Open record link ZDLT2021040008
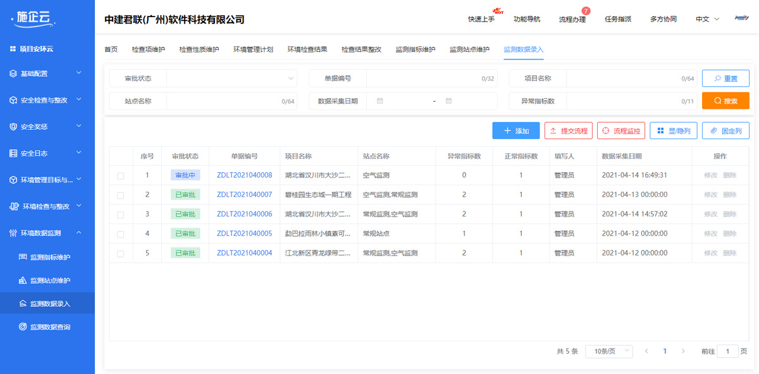 [x=244, y=175]
